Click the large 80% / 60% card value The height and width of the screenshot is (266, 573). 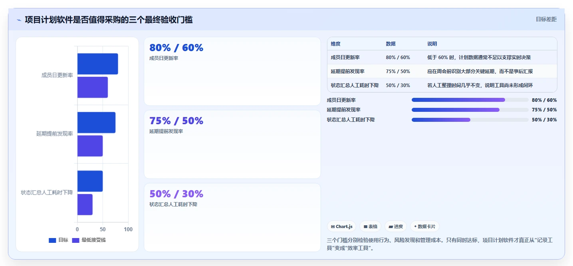click(x=176, y=48)
